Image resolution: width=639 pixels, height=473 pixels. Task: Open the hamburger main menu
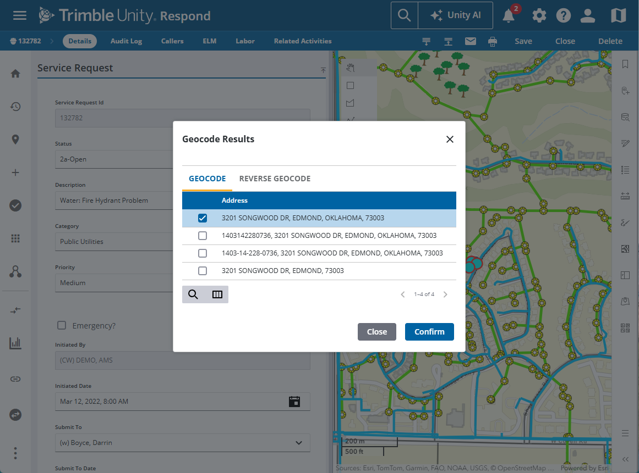(20, 15)
